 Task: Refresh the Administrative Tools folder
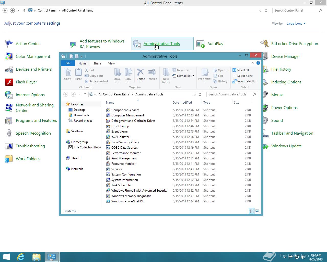[x=200, y=94]
